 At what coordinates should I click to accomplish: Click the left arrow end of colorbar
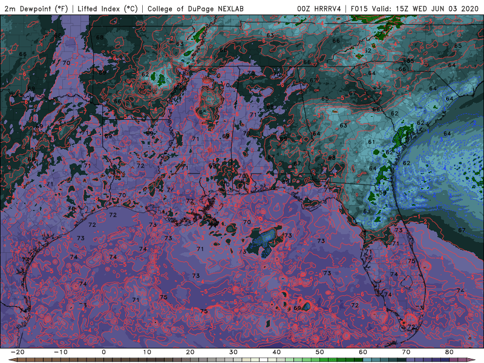click(13, 359)
